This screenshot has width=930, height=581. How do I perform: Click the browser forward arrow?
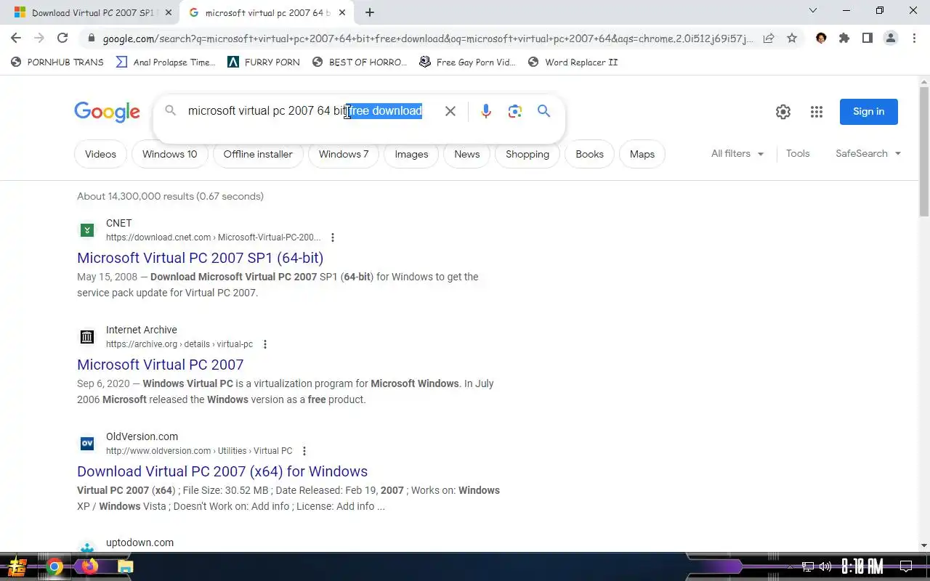click(x=39, y=38)
